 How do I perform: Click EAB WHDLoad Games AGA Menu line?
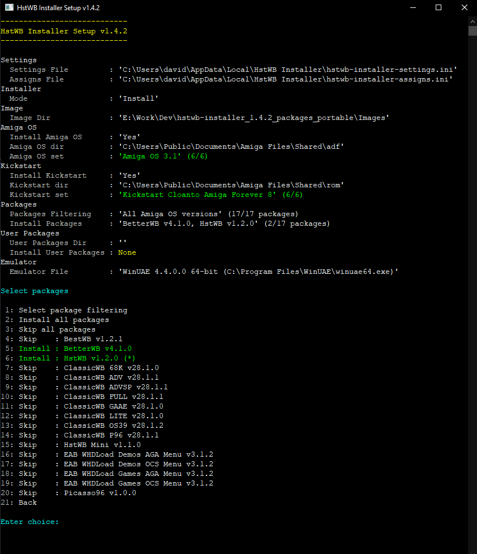pos(107,474)
